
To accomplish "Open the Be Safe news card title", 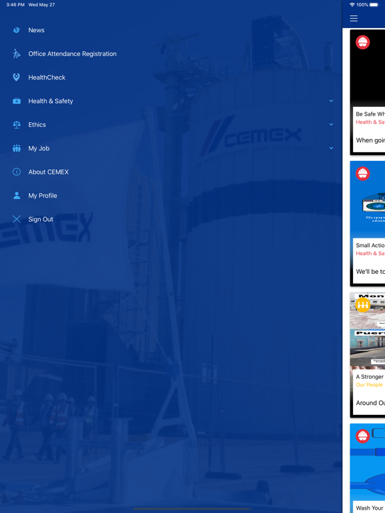I will 370,114.
